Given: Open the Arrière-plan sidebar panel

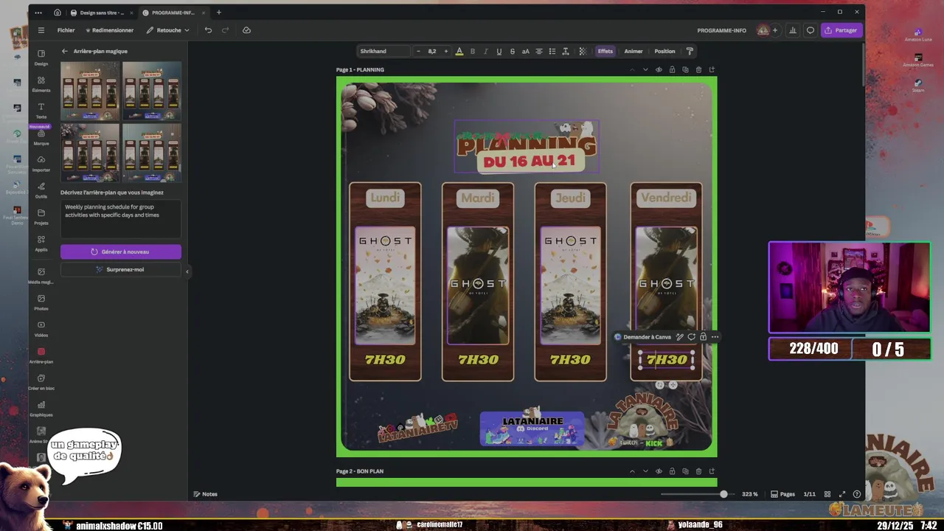Looking at the screenshot, I should 41,355.
